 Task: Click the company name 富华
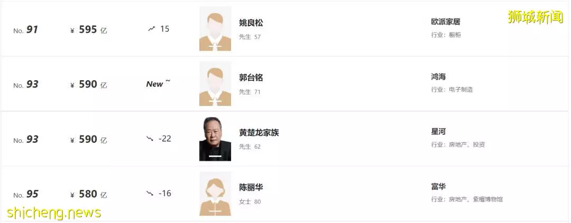[438, 187]
